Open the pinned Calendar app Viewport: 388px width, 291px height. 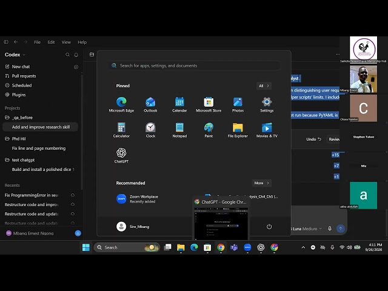[179, 105]
